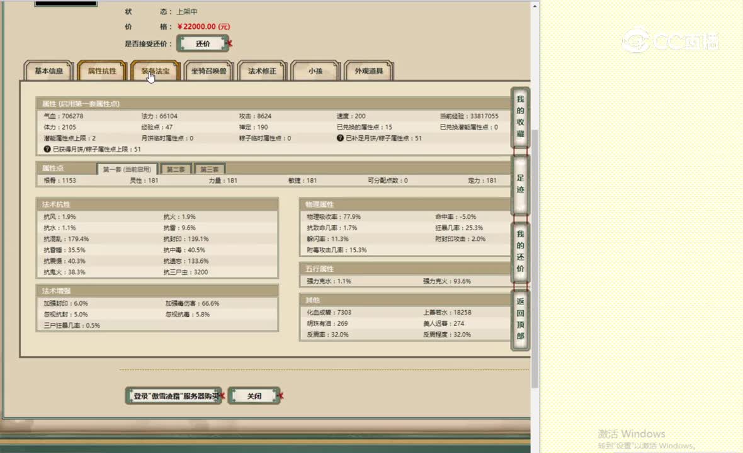Switch to the 法术修正 tab
Viewport: 743px width, 453px height.
click(x=262, y=70)
